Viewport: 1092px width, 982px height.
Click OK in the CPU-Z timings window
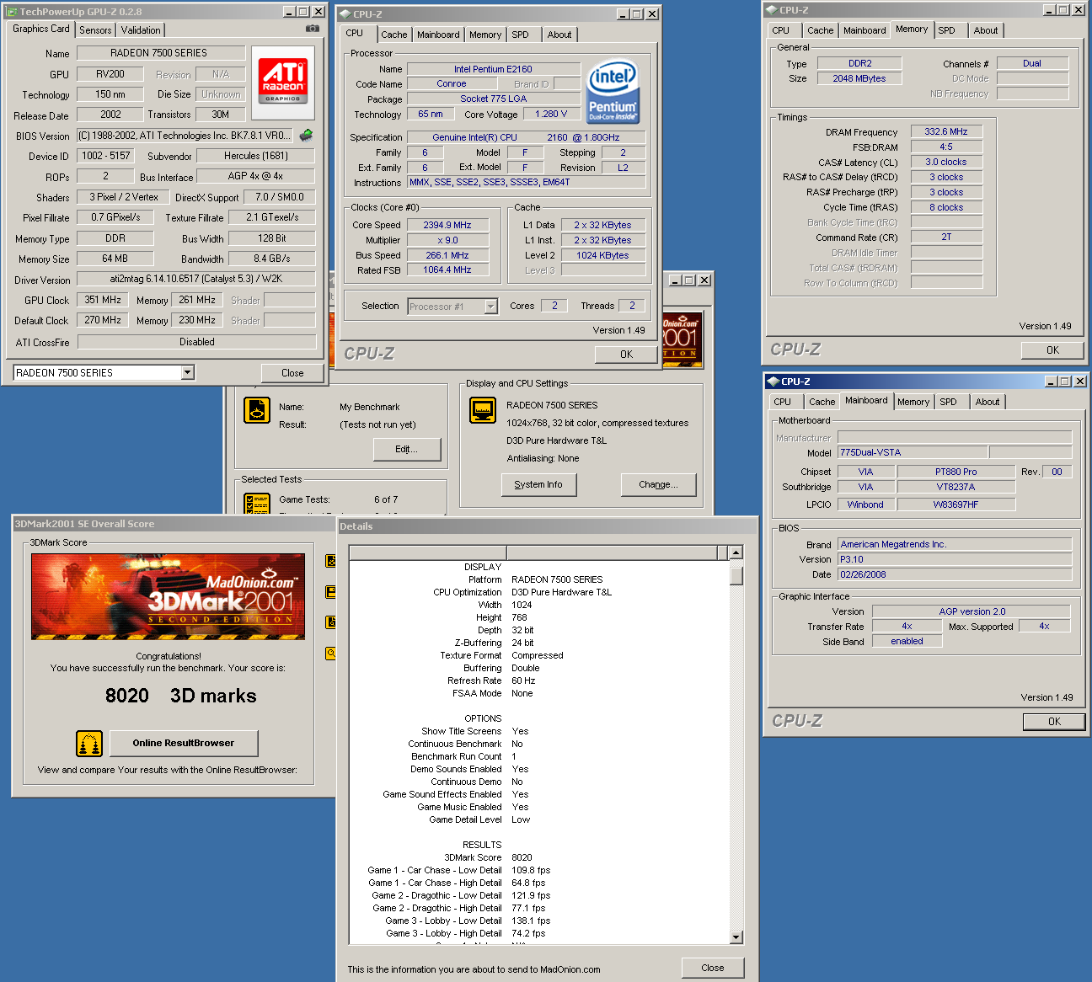click(x=1052, y=350)
